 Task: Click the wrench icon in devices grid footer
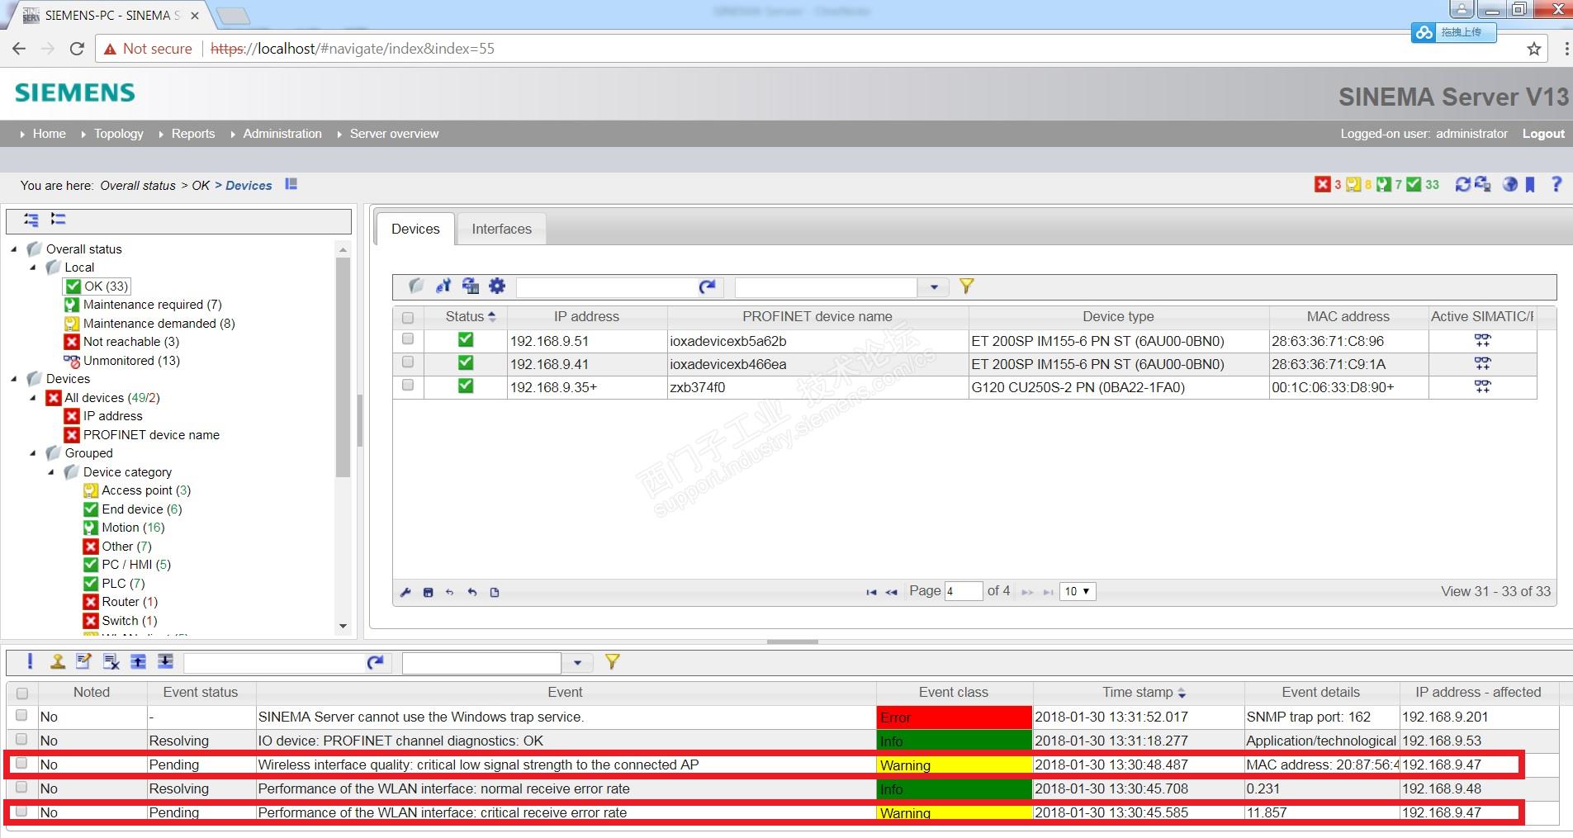(405, 592)
